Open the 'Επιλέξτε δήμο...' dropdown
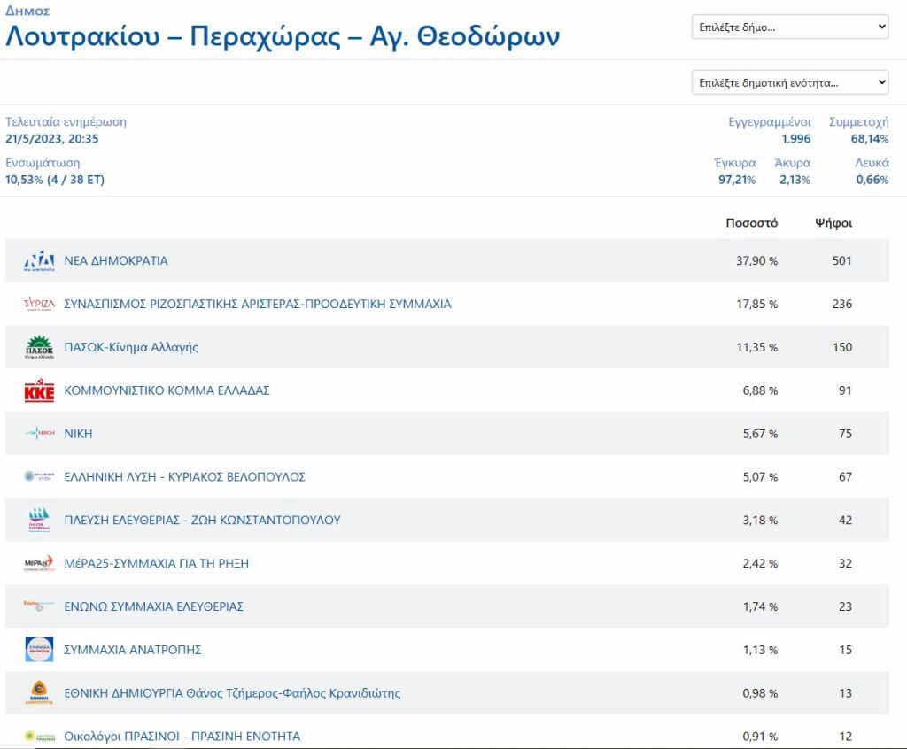This screenshot has height=749, width=907. click(x=789, y=27)
